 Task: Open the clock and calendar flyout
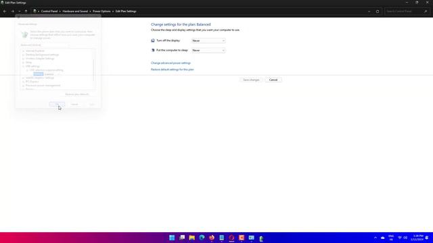(x=417, y=238)
